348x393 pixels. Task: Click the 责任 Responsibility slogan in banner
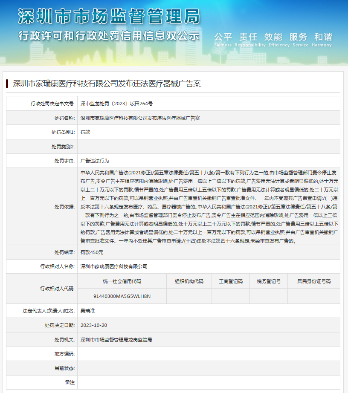pos(250,40)
